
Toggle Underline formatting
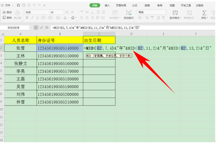click(37, 18)
